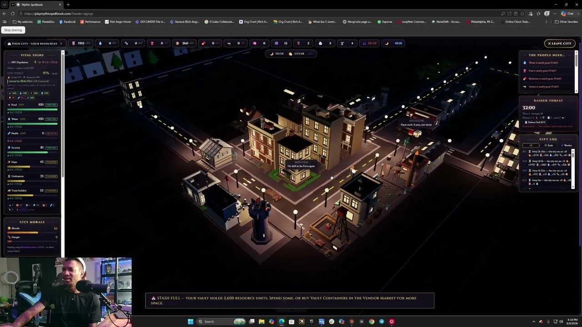The image size is (582, 327).
Task: Click the Food vital sign bar
Action: point(32,109)
